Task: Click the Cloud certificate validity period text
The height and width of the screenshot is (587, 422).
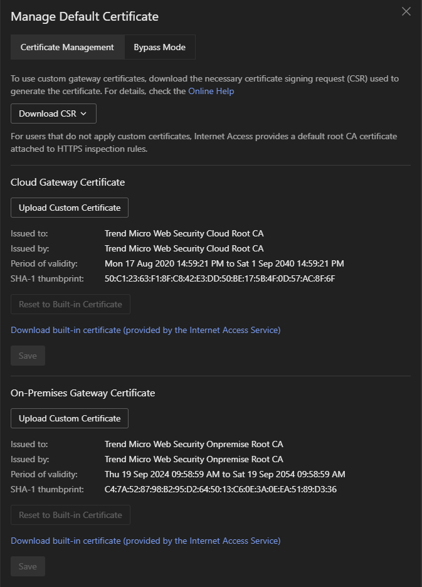Action: tap(224, 263)
